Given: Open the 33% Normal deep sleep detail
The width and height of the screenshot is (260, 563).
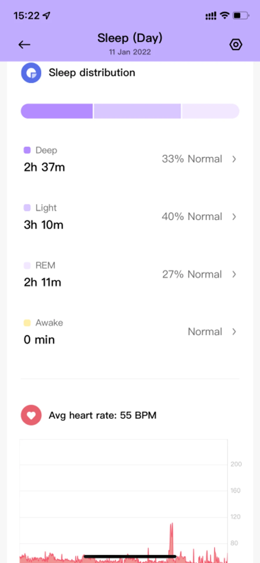Looking at the screenshot, I should coord(192,159).
